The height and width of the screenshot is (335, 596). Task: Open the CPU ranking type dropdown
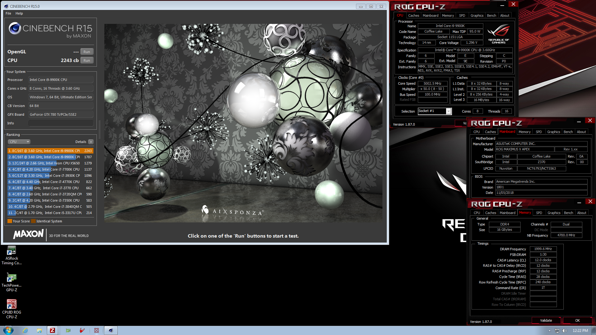(19, 142)
